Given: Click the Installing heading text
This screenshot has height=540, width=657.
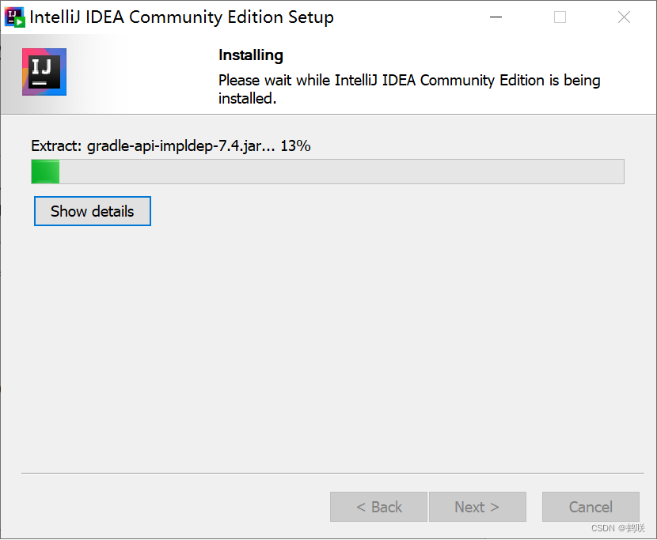Looking at the screenshot, I should pos(251,55).
